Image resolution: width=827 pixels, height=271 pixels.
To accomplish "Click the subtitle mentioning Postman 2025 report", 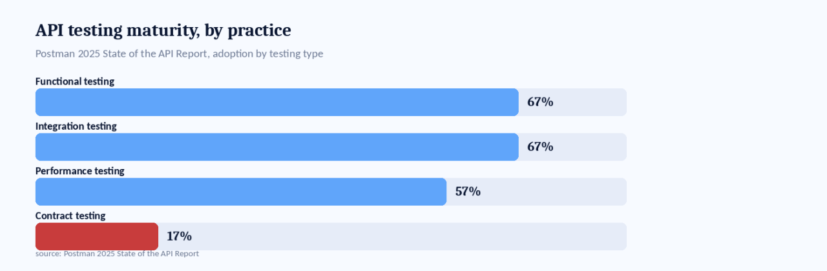I will click(179, 54).
